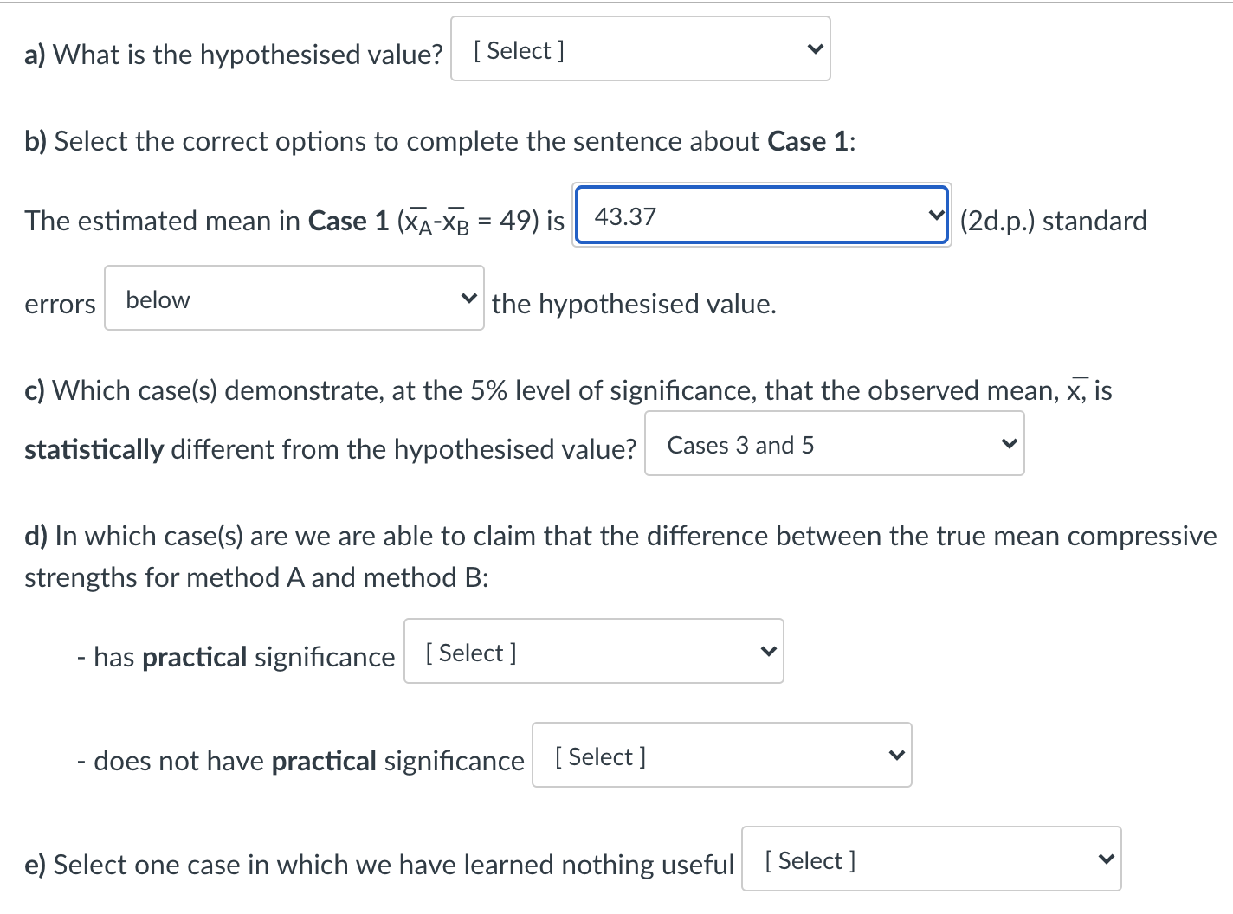
Task: Click chevron on 'does not have practical significance' dropdown
Action: tap(896, 756)
